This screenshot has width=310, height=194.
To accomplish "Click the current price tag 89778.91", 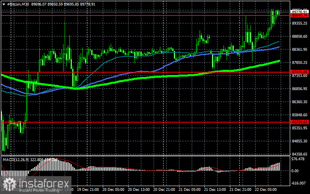I will click(300, 12).
